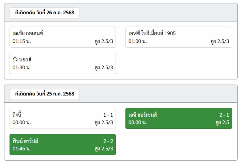The height and width of the screenshot is (163, 240).
Task: Select the ลิงบี้ team name
Action: tap(17, 115)
